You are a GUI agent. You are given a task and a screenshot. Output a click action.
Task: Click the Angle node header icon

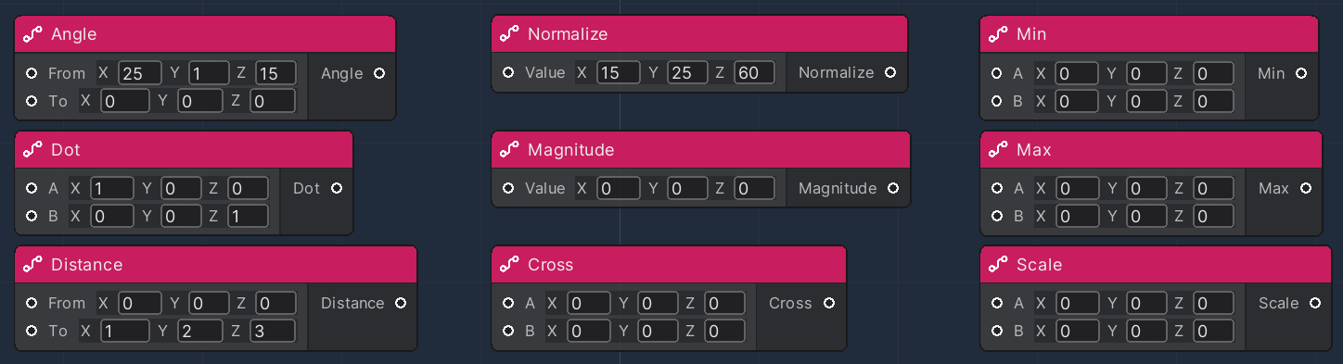(33, 34)
